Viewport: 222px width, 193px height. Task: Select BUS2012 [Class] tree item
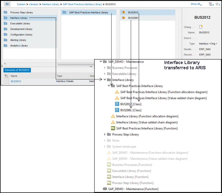coord(131,104)
